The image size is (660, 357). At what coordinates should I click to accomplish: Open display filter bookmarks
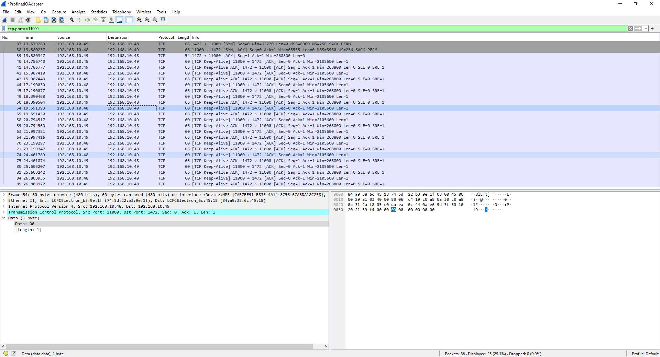pos(4,29)
